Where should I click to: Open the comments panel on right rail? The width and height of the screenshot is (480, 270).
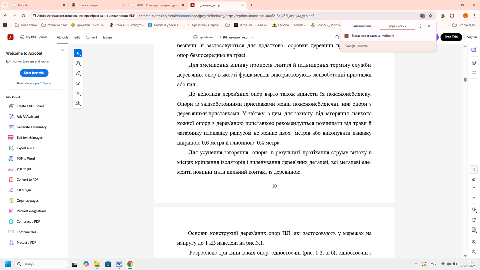(474, 62)
